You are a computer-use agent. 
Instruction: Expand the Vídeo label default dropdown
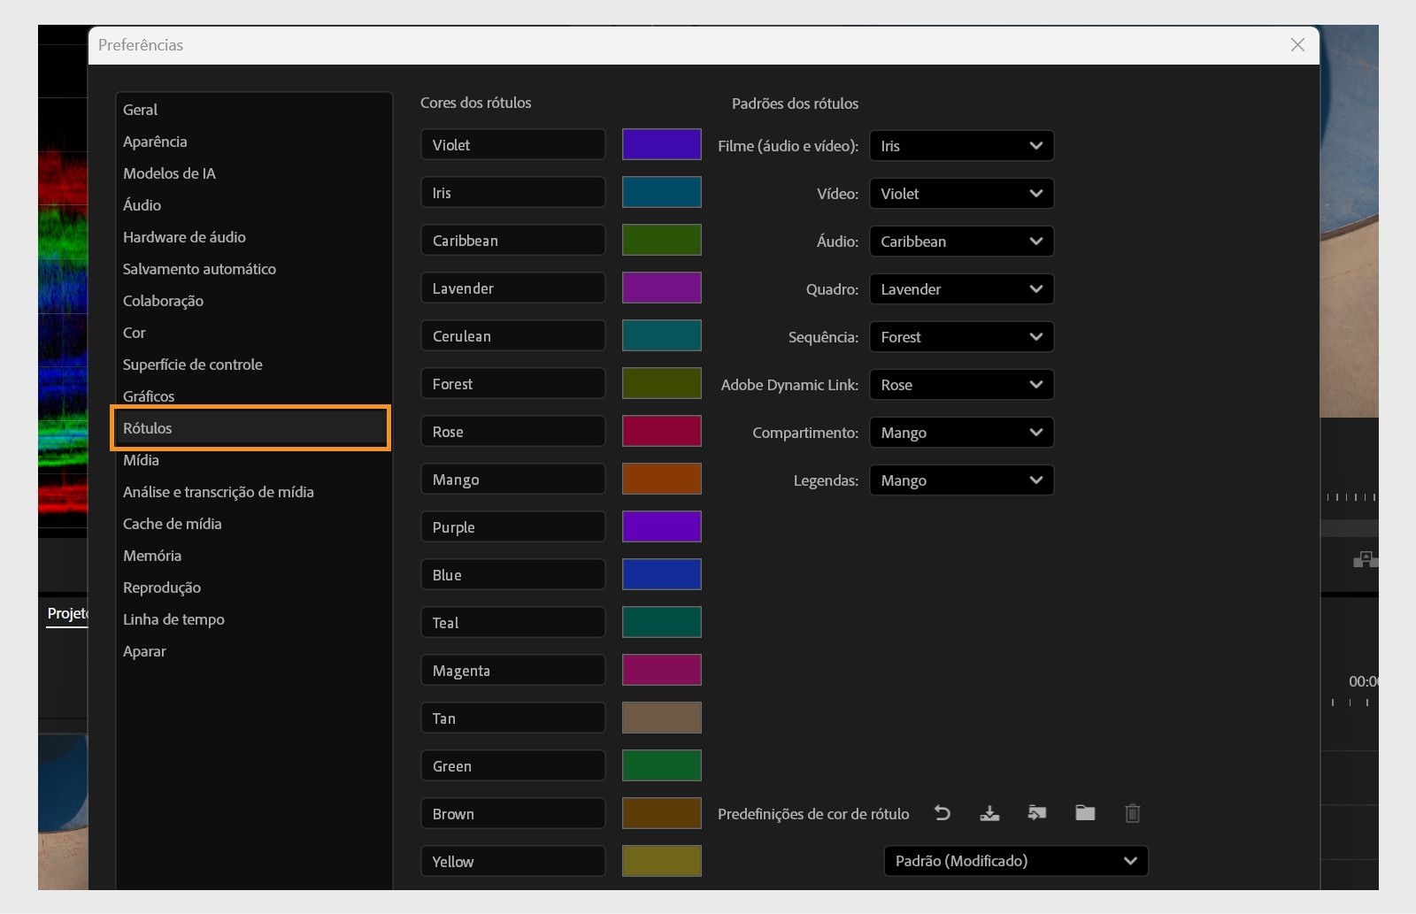(x=962, y=194)
